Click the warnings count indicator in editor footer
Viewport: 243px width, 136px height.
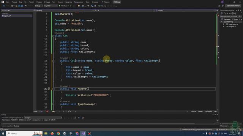pos(54,111)
